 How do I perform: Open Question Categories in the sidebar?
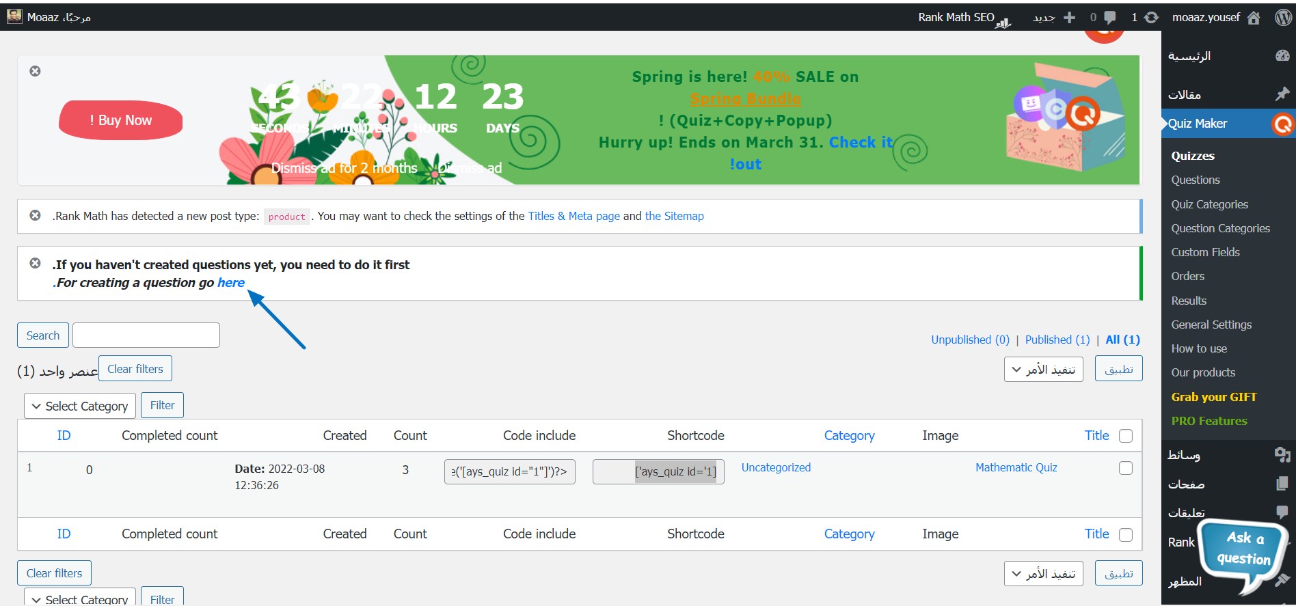pyautogui.click(x=1221, y=228)
